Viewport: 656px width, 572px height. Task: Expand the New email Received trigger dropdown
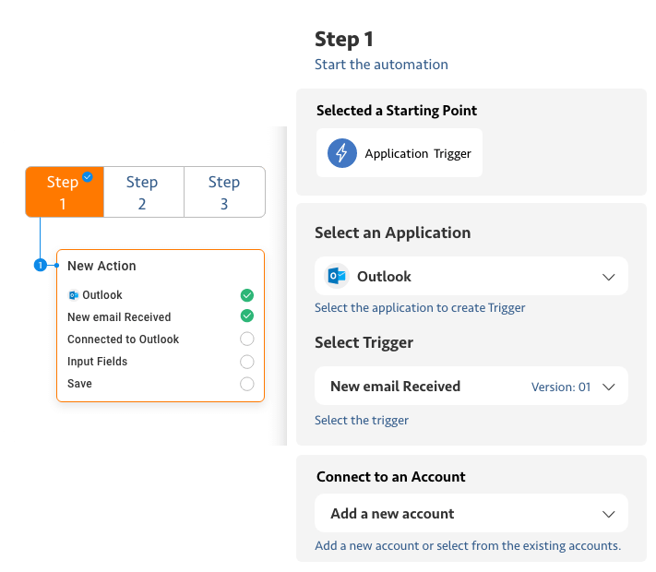click(608, 387)
